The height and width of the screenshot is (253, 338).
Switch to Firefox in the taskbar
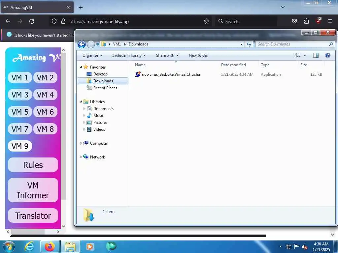[x=50, y=246]
